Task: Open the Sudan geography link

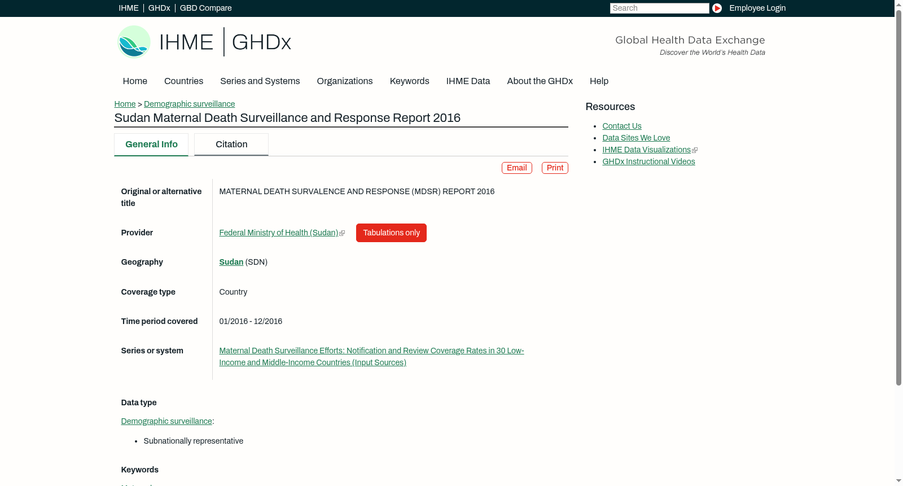Action: (x=231, y=262)
